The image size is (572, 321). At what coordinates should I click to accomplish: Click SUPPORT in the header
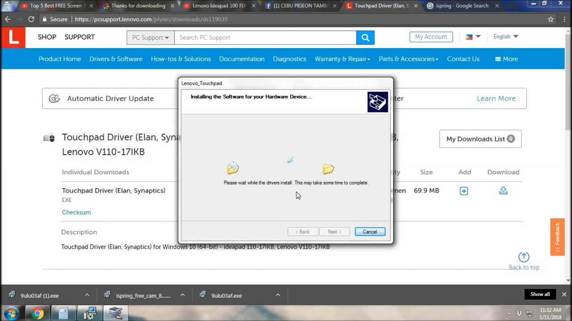80,37
